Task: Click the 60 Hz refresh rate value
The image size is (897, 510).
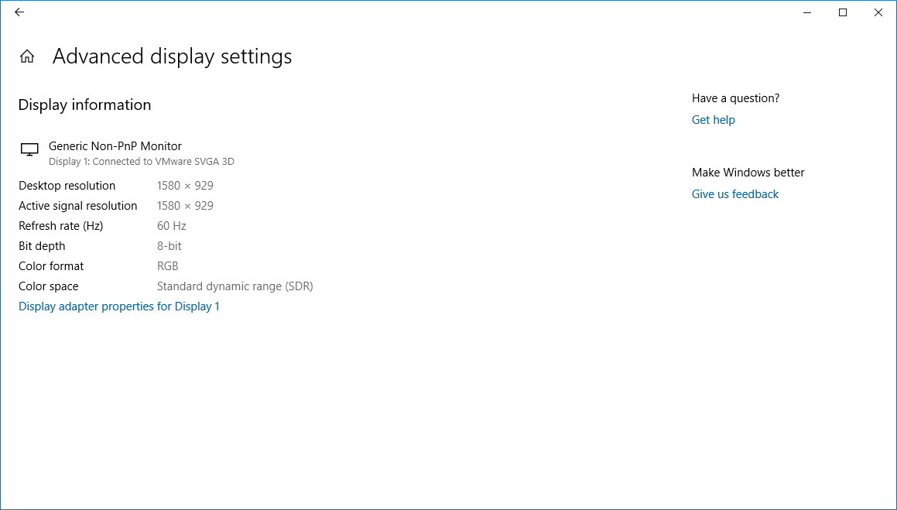Action: 172,226
